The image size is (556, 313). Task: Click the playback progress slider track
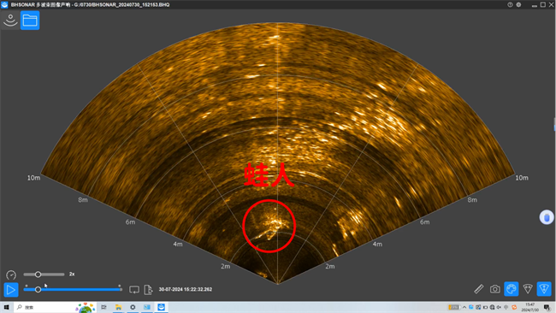73,290
